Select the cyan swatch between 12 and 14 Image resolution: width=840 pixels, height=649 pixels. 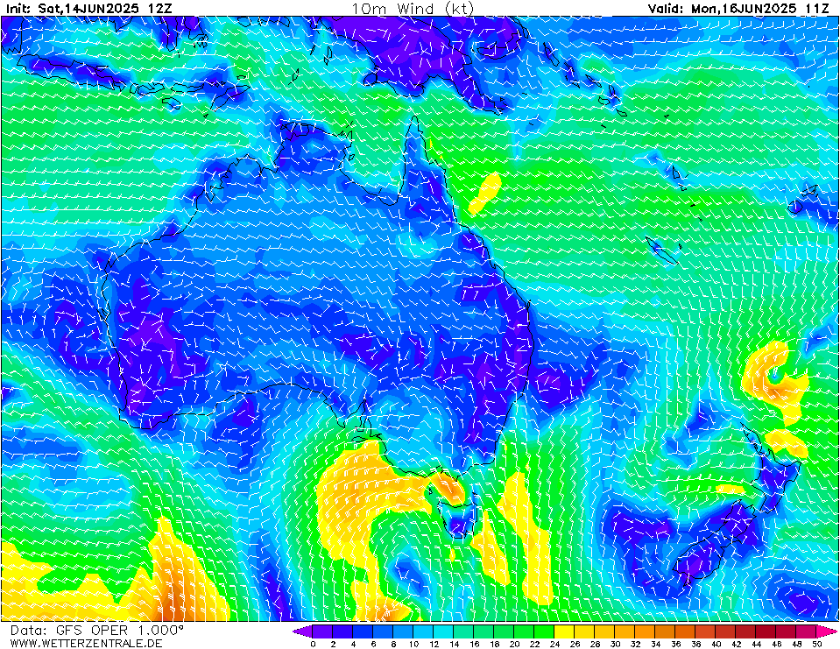pos(443,631)
